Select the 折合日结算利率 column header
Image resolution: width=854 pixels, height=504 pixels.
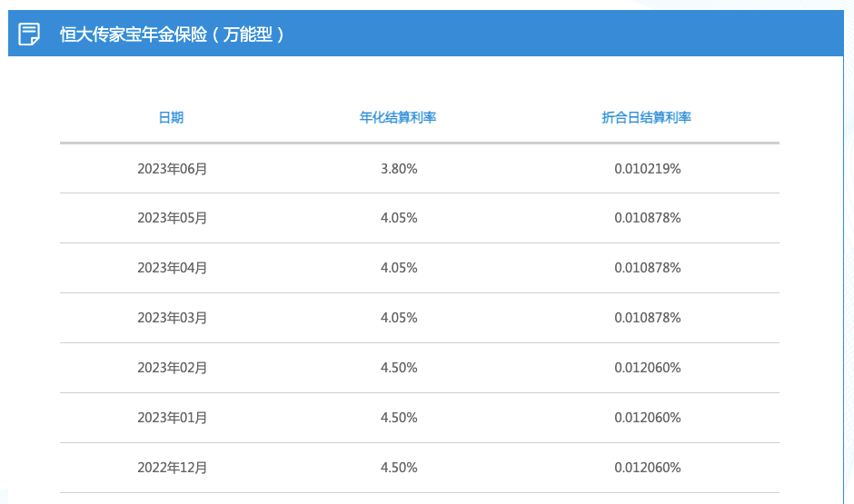pos(647,117)
